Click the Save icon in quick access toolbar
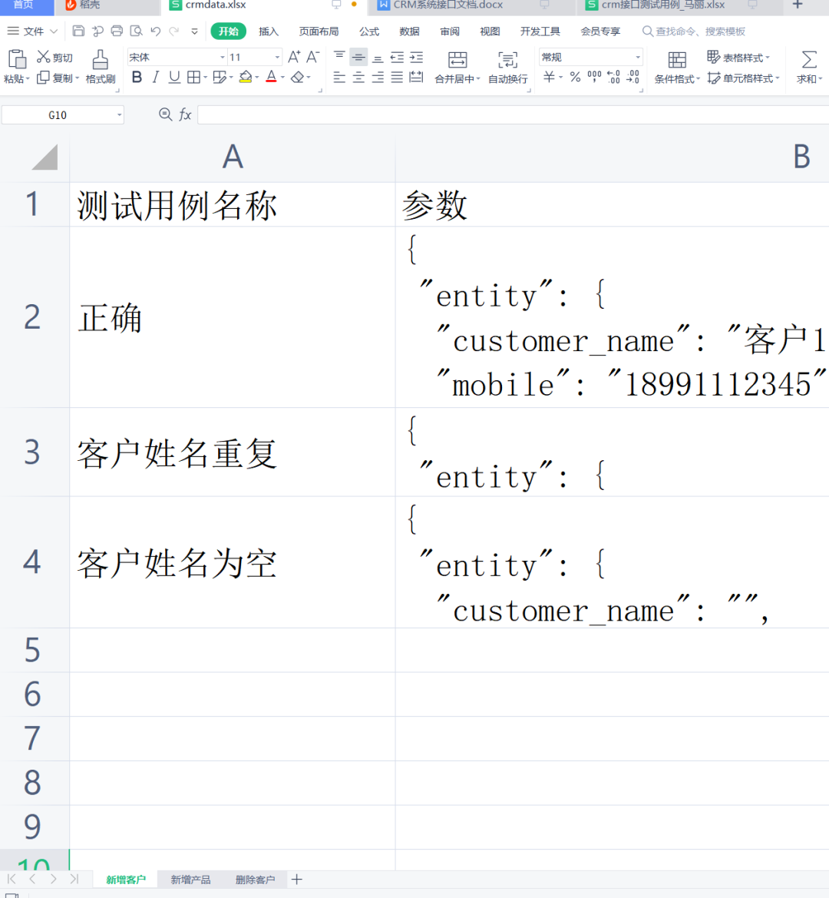829x898 pixels. [x=79, y=31]
